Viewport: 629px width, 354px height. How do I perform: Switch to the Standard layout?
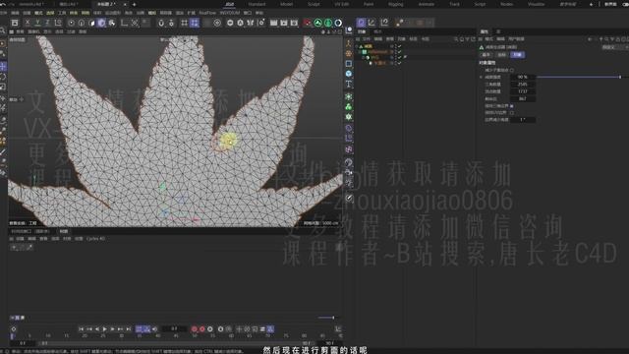coord(257,4)
